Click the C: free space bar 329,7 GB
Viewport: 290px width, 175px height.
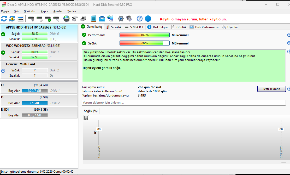(x=34, y=91)
